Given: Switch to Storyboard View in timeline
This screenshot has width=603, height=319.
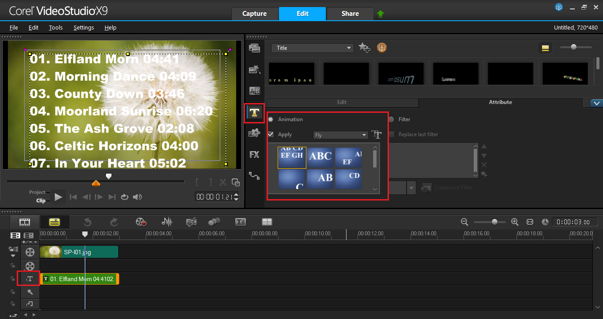Looking at the screenshot, I should pyautogui.click(x=25, y=222).
